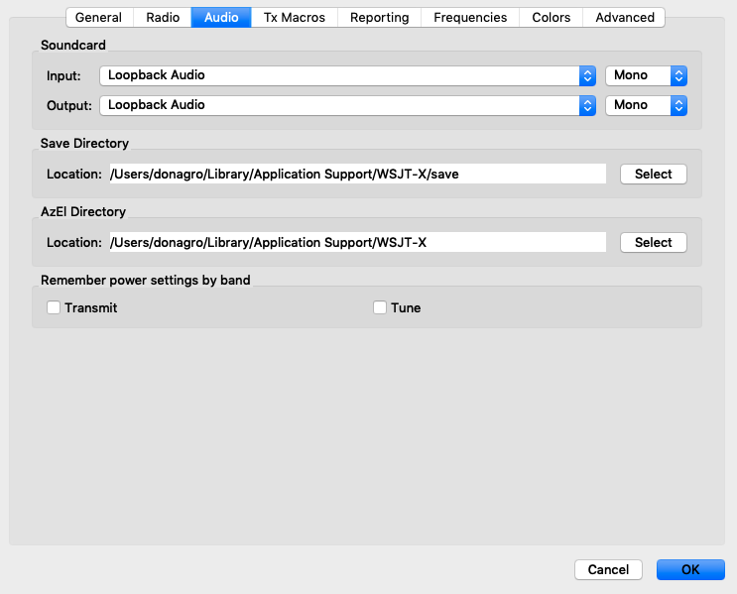
Task: Switch to the General tab
Action: [99, 17]
